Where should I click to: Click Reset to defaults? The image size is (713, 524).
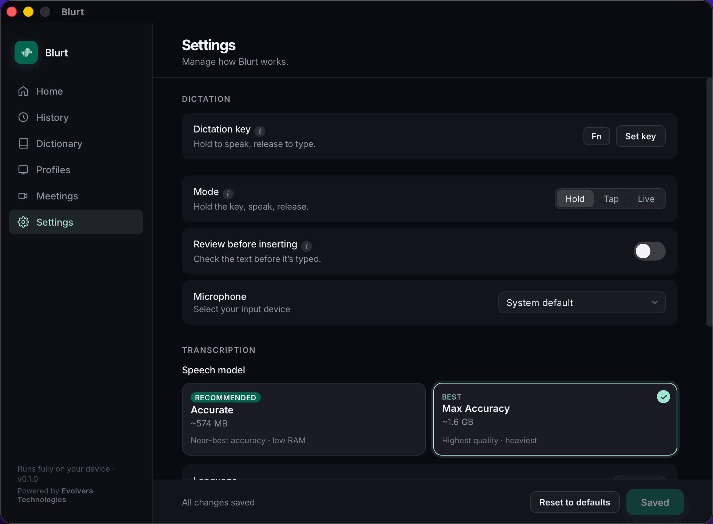pyautogui.click(x=575, y=502)
